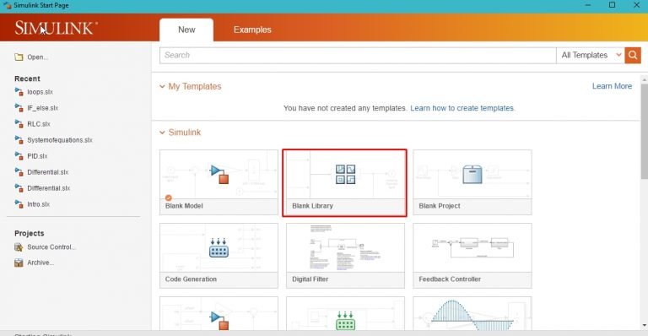Screen dimensions: 648x336
Task: Switch to the New tab
Action: [x=186, y=30]
